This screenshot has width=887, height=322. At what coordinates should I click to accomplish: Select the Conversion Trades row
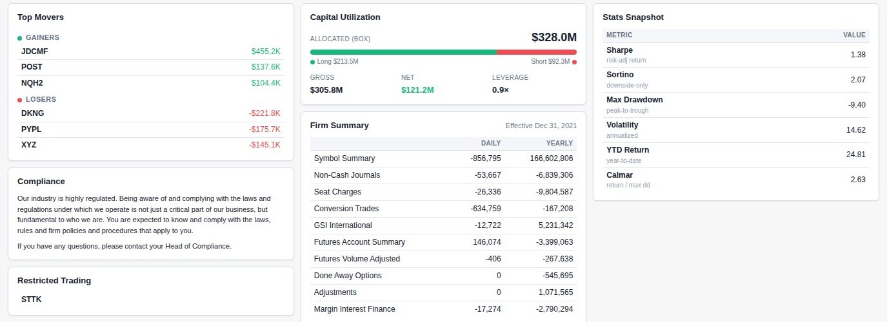coord(443,209)
